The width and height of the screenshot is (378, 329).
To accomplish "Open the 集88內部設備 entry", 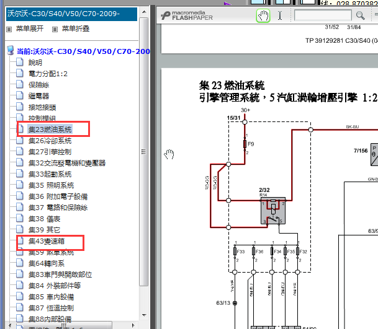I will pos(50,319).
